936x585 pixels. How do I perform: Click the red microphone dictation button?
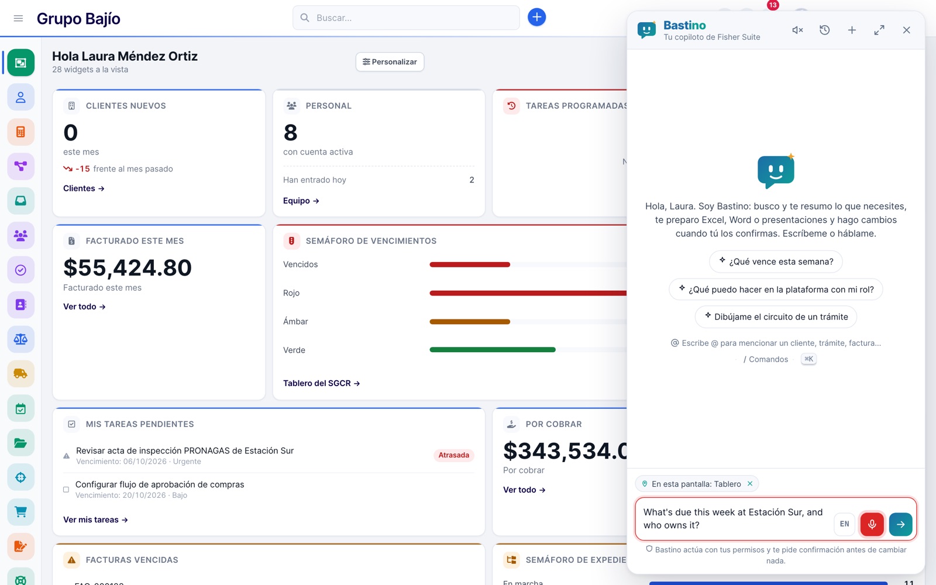click(872, 524)
